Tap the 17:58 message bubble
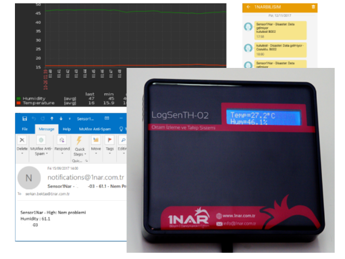 click(x=281, y=31)
